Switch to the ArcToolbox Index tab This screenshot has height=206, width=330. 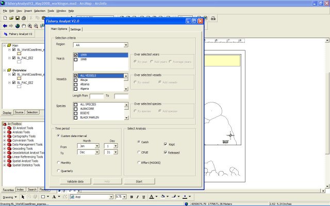20,190
